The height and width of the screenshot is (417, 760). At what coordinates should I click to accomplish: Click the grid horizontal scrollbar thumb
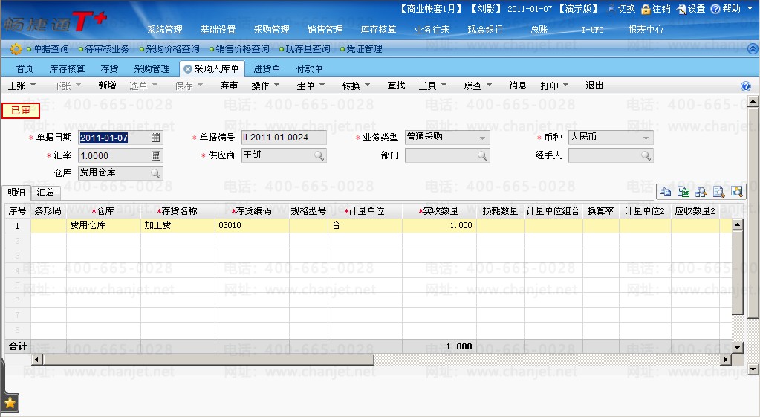pyautogui.click(x=208, y=359)
